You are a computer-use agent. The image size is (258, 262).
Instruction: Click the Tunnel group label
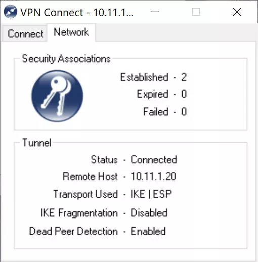pos(37,143)
